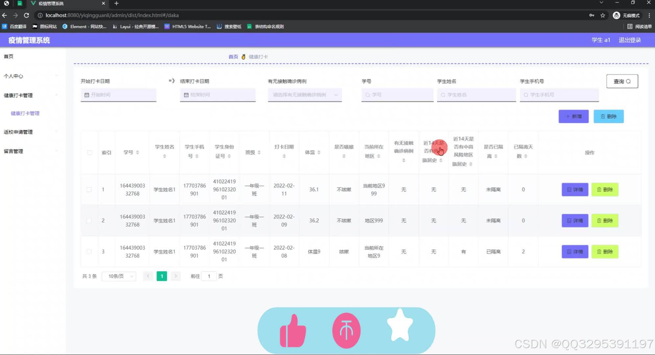This screenshot has width=655, height=355.
Task: Sort by 学生手机号 column arrows
Action: click(x=197, y=156)
